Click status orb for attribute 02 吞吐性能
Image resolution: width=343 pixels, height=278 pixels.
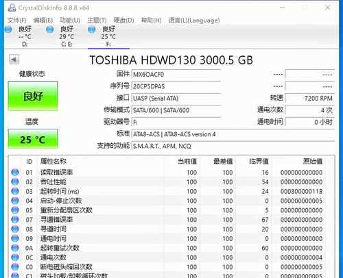[x=15, y=181]
